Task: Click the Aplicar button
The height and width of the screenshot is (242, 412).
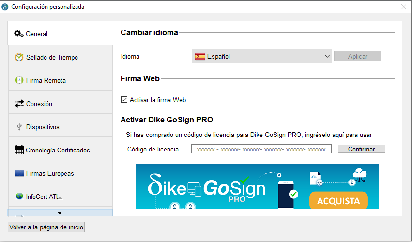Action: [x=358, y=56]
